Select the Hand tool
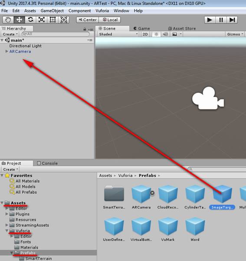The width and height of the screenshot is (246, 261). 8,20
